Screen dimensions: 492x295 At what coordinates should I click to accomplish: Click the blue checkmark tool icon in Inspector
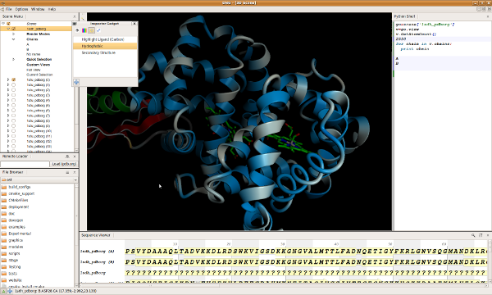[98, 30]
